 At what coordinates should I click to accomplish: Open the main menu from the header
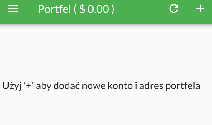click(x=13, y=9)
